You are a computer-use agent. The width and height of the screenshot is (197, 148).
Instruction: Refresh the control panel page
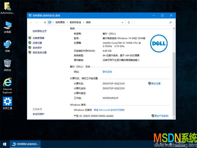coord(129,23)
